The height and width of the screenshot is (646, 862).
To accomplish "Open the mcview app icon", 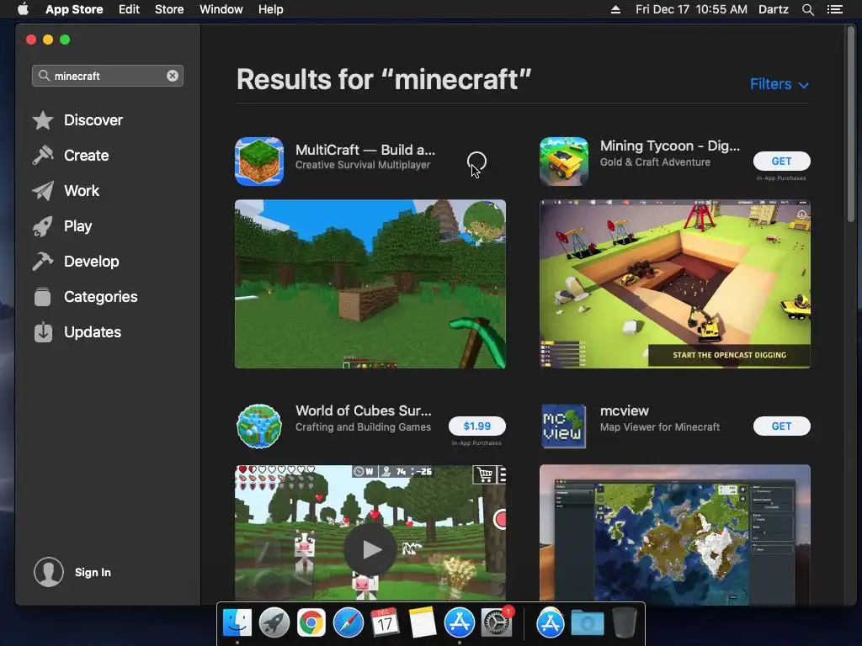I will click(564, 426).
